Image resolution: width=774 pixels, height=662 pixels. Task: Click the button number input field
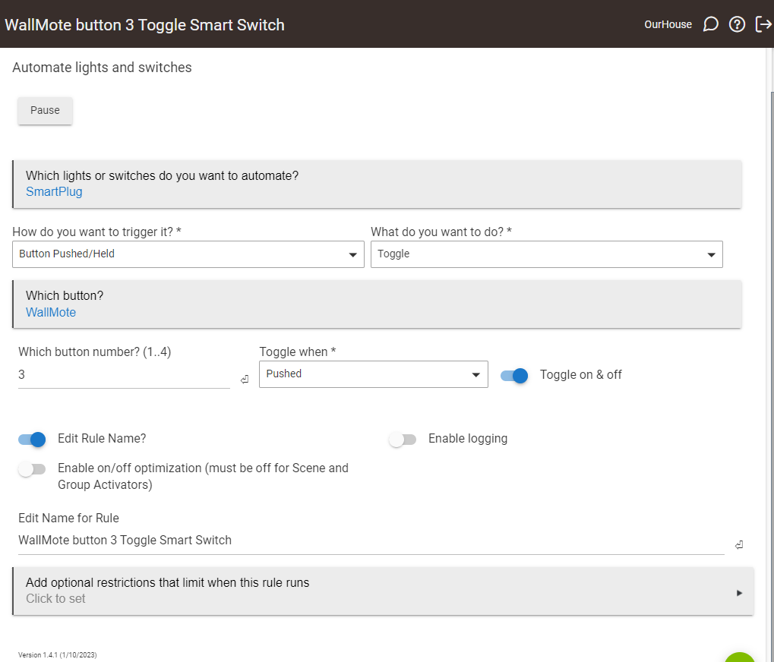point(123,375)
